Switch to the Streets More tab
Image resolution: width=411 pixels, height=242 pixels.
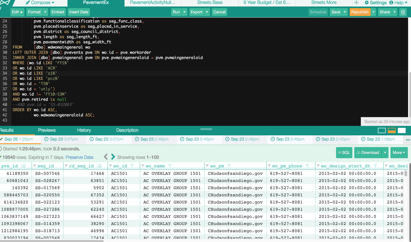click(323, 3)
